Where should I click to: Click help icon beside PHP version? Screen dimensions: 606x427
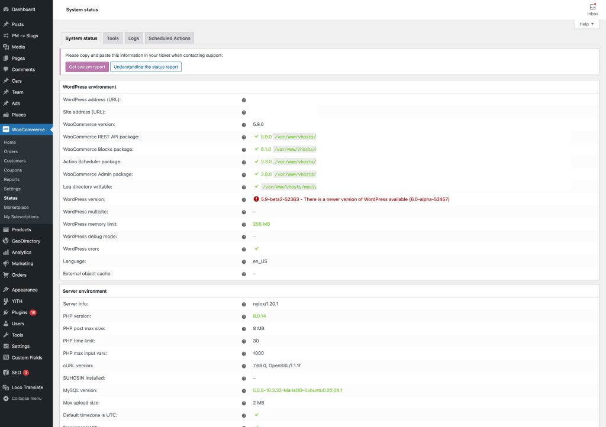[244, 316]
